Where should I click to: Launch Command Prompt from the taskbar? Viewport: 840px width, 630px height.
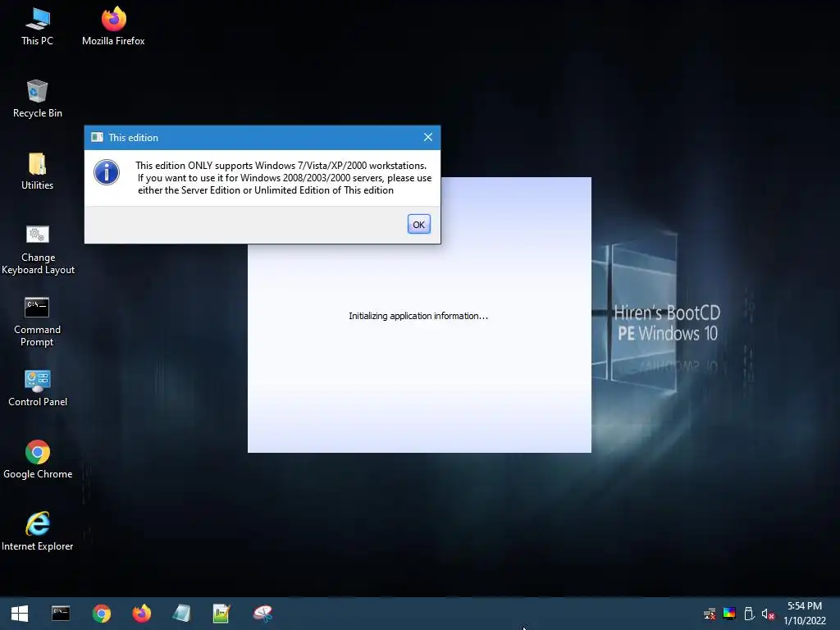pyautogui.click(x=61, y=614)
